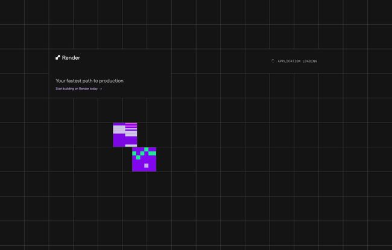Click the purple pixel tile with lavender bars
Viewport: 392px width, 250px height.
click(125, 135)
